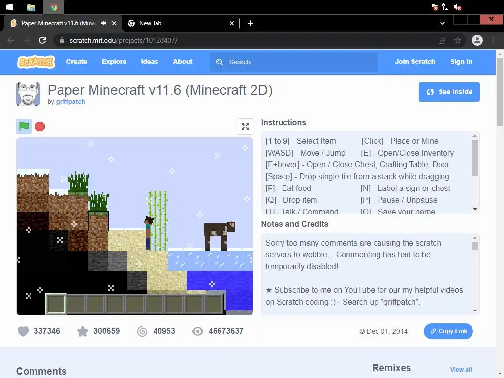This screenshot has width=504, height=378.
Task: Click up arrow of Instructions scrollbar
Action: click(x=475, y=136)
